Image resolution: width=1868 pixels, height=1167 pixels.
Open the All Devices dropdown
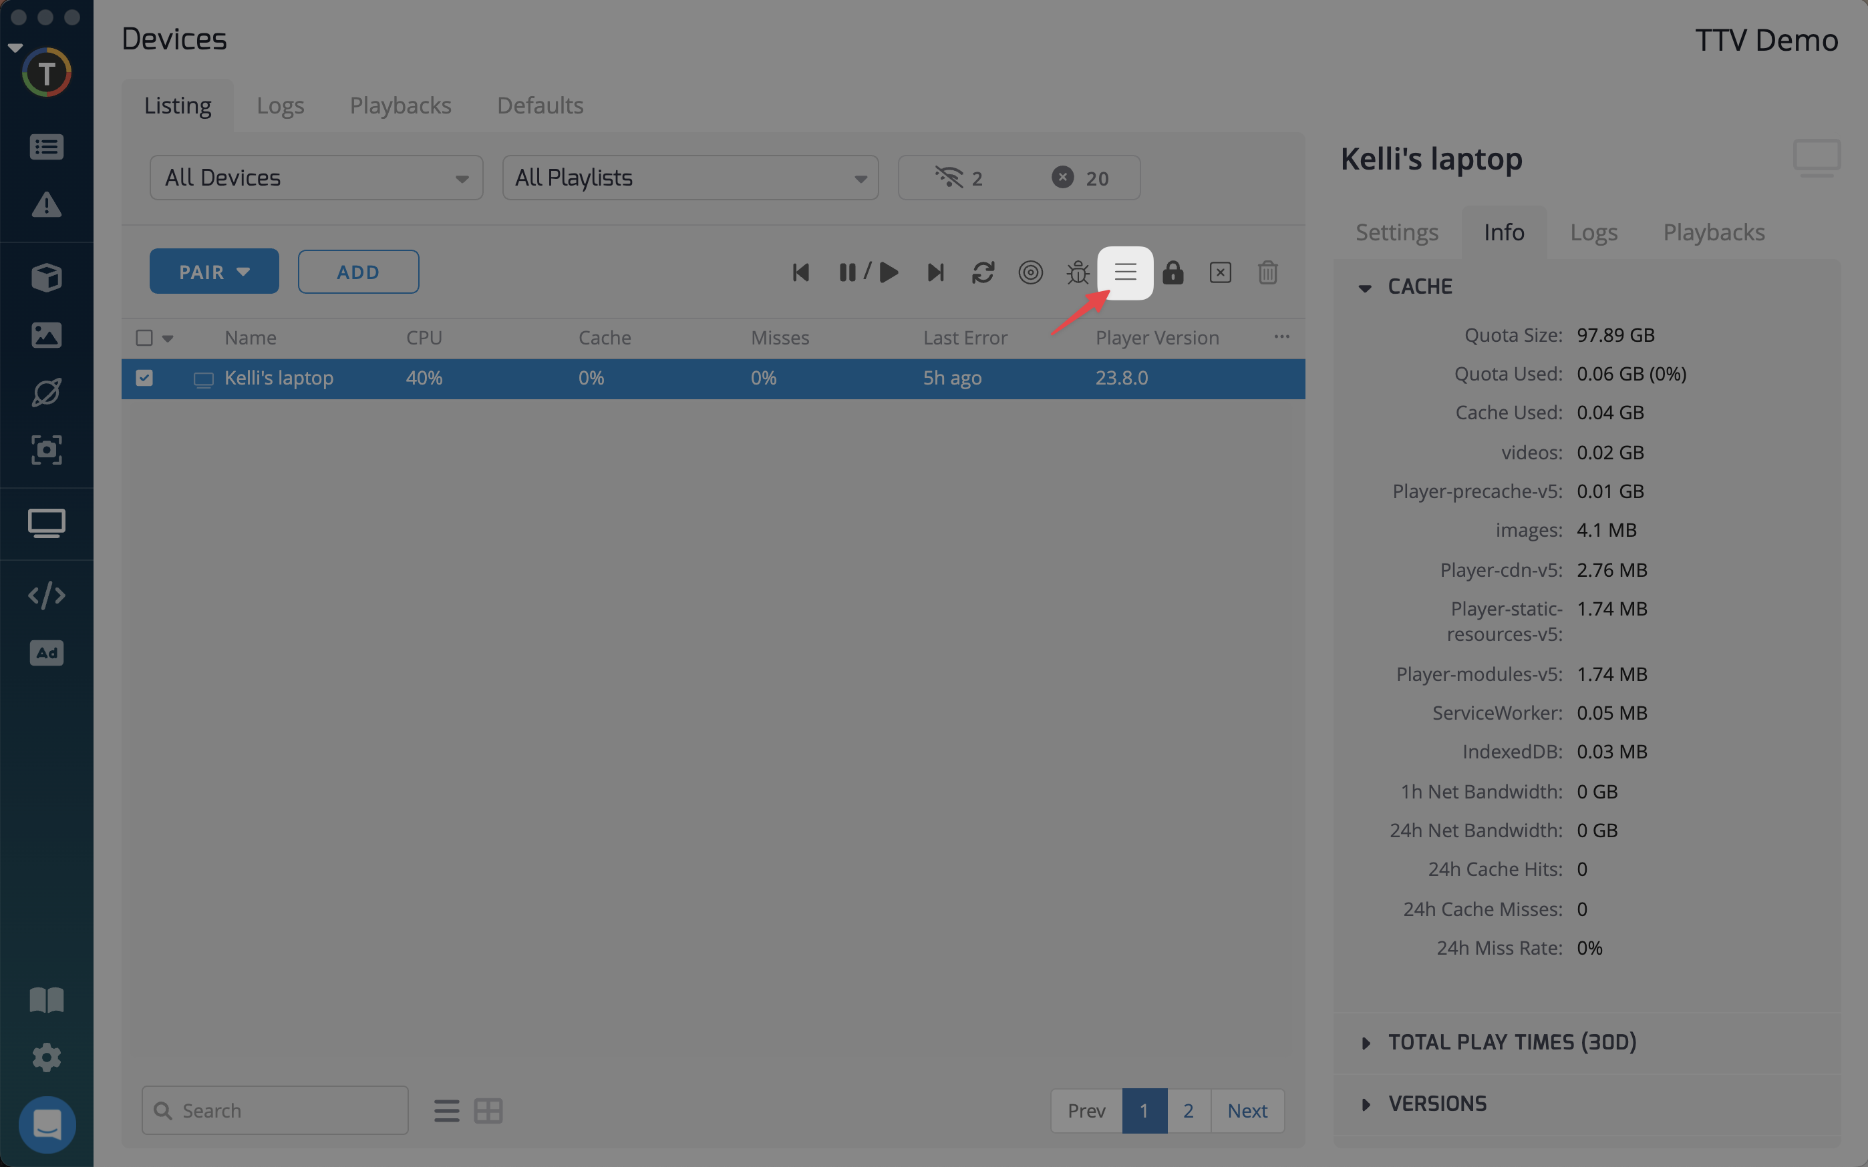316,178
